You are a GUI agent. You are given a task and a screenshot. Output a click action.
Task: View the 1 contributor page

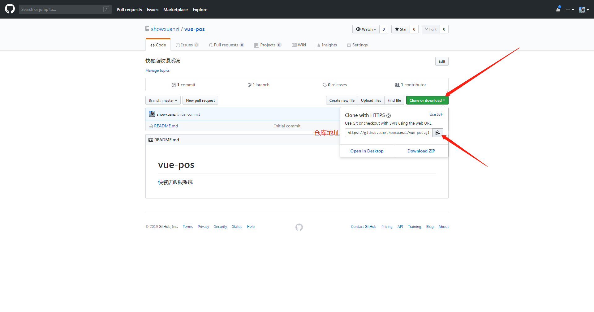pyautogui.click(x=410, y=85)
